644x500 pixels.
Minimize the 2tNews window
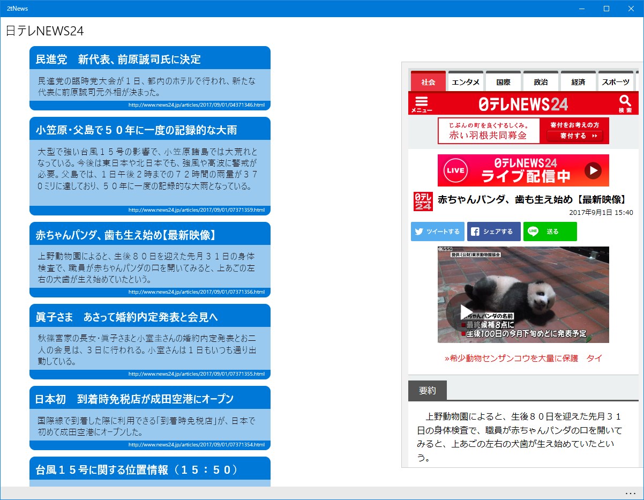582,8
